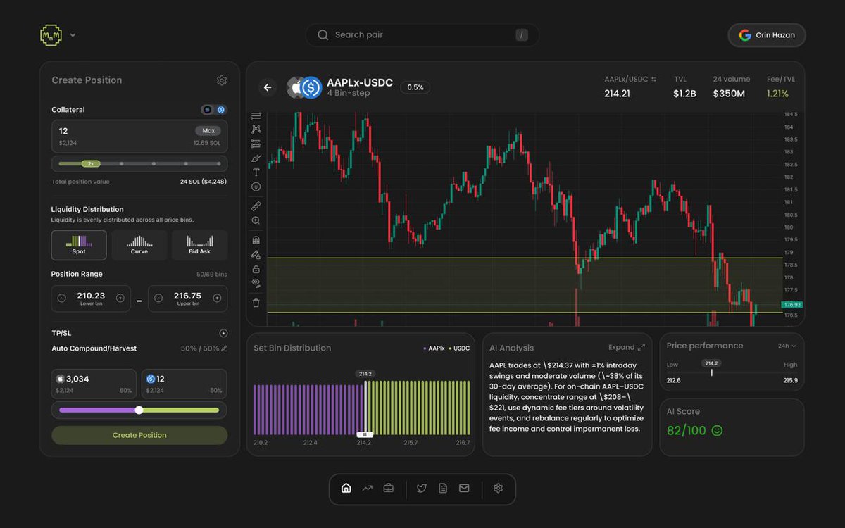Choose USDC collateral token toggle
845x528 pixels.
(221, 110)
